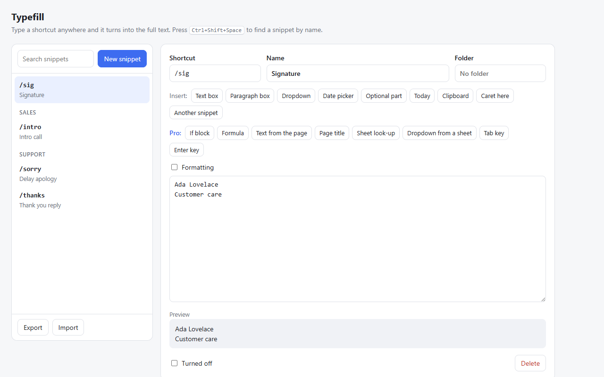604x377 pixels.
Task: Click the Insert: label
Action: tap(178, 96)
